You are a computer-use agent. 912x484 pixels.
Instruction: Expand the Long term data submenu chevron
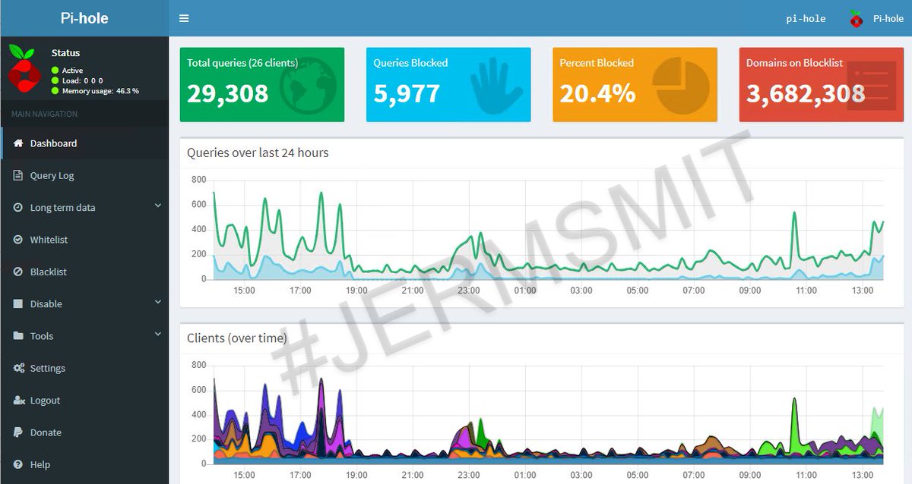[158, 206]
